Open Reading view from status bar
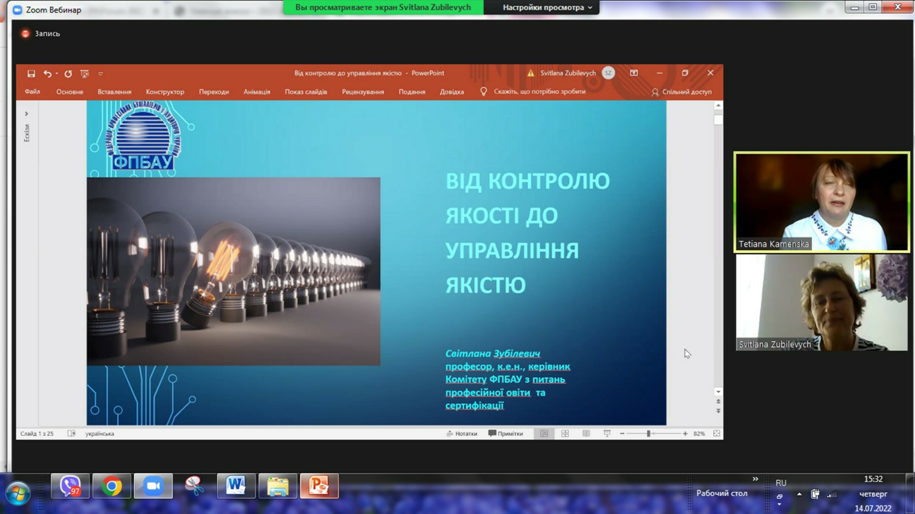Image resolution: width=915 pixels, height=514 pixels. tap(586, 434)
